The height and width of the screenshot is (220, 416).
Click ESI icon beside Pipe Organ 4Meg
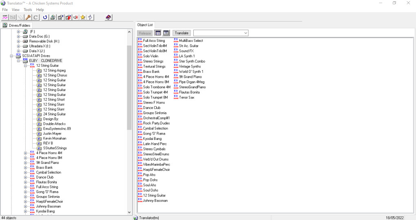176,82
